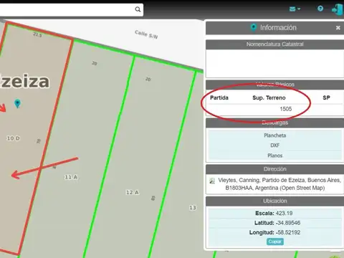The image size is (344, 258).
Task: Open the help question mark icon
Action: coord(320,9)
